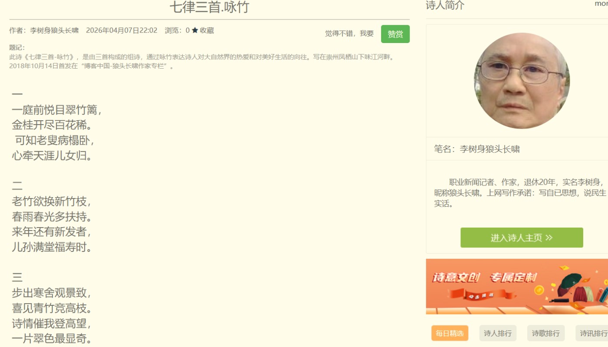Click the poet's round avatar photo
608x347 pixels.
[522, 81]
